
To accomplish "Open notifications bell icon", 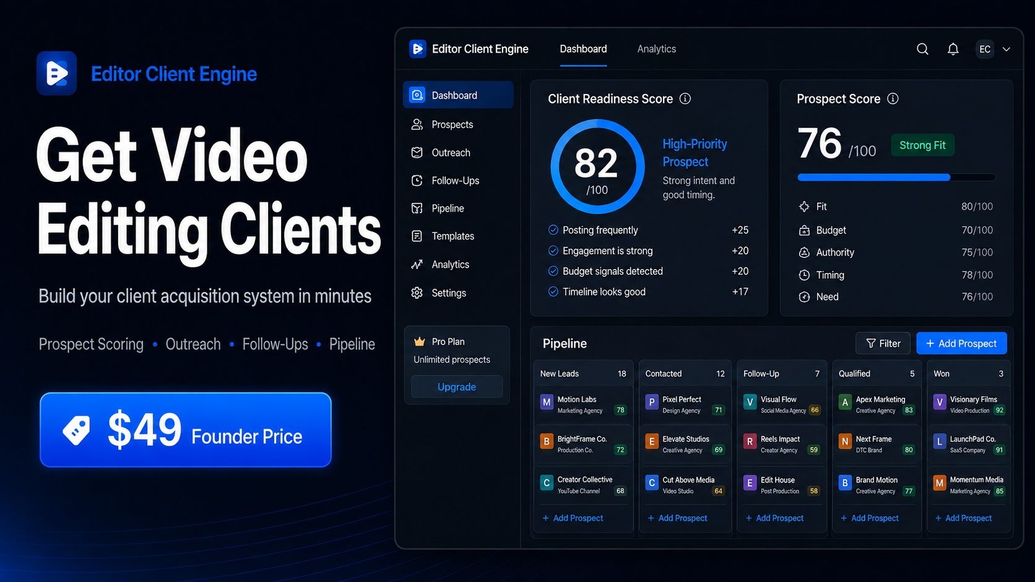I will tap(953, 49).
